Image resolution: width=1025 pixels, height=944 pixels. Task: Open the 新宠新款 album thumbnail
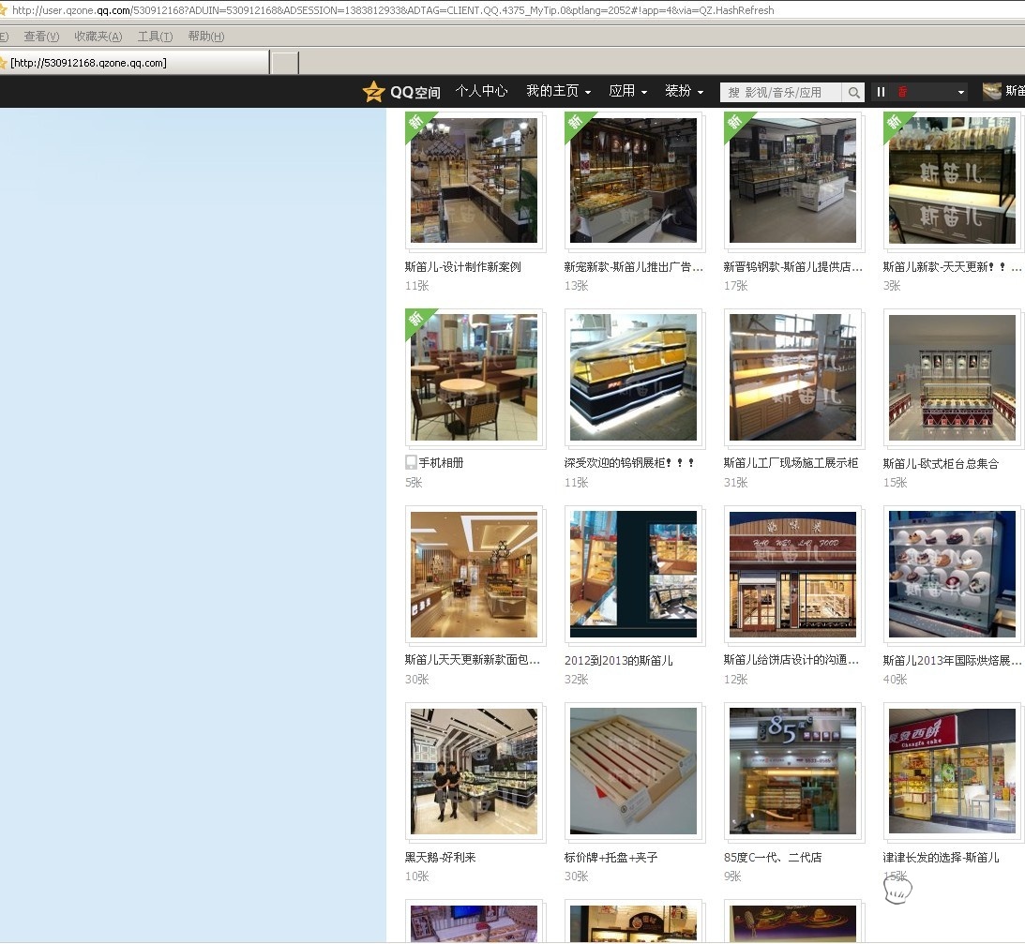633,180
